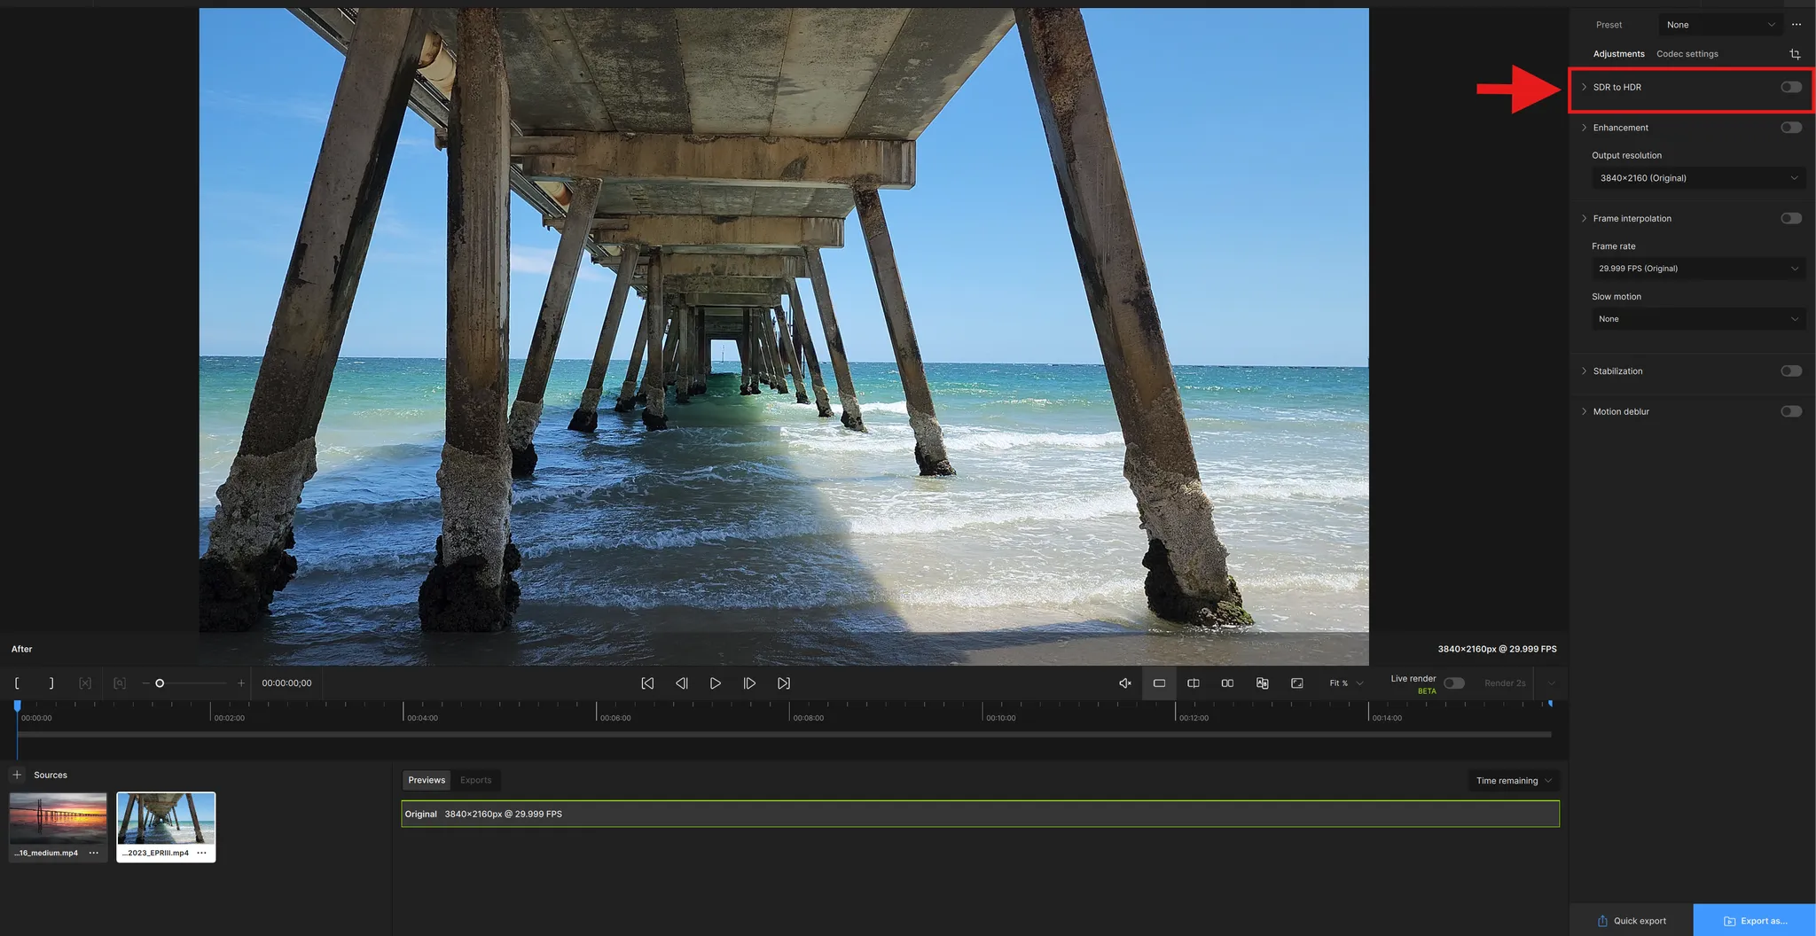Step back one frame
Viewport: 1816px width, 936px height.
pos(682,683)
